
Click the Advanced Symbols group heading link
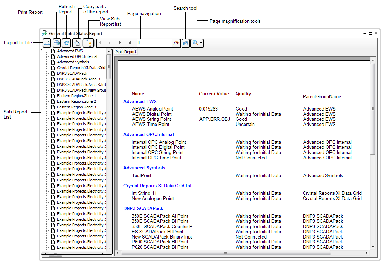[x=144, y=168]
